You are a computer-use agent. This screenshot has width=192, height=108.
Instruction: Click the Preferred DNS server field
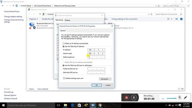(96, 69)
